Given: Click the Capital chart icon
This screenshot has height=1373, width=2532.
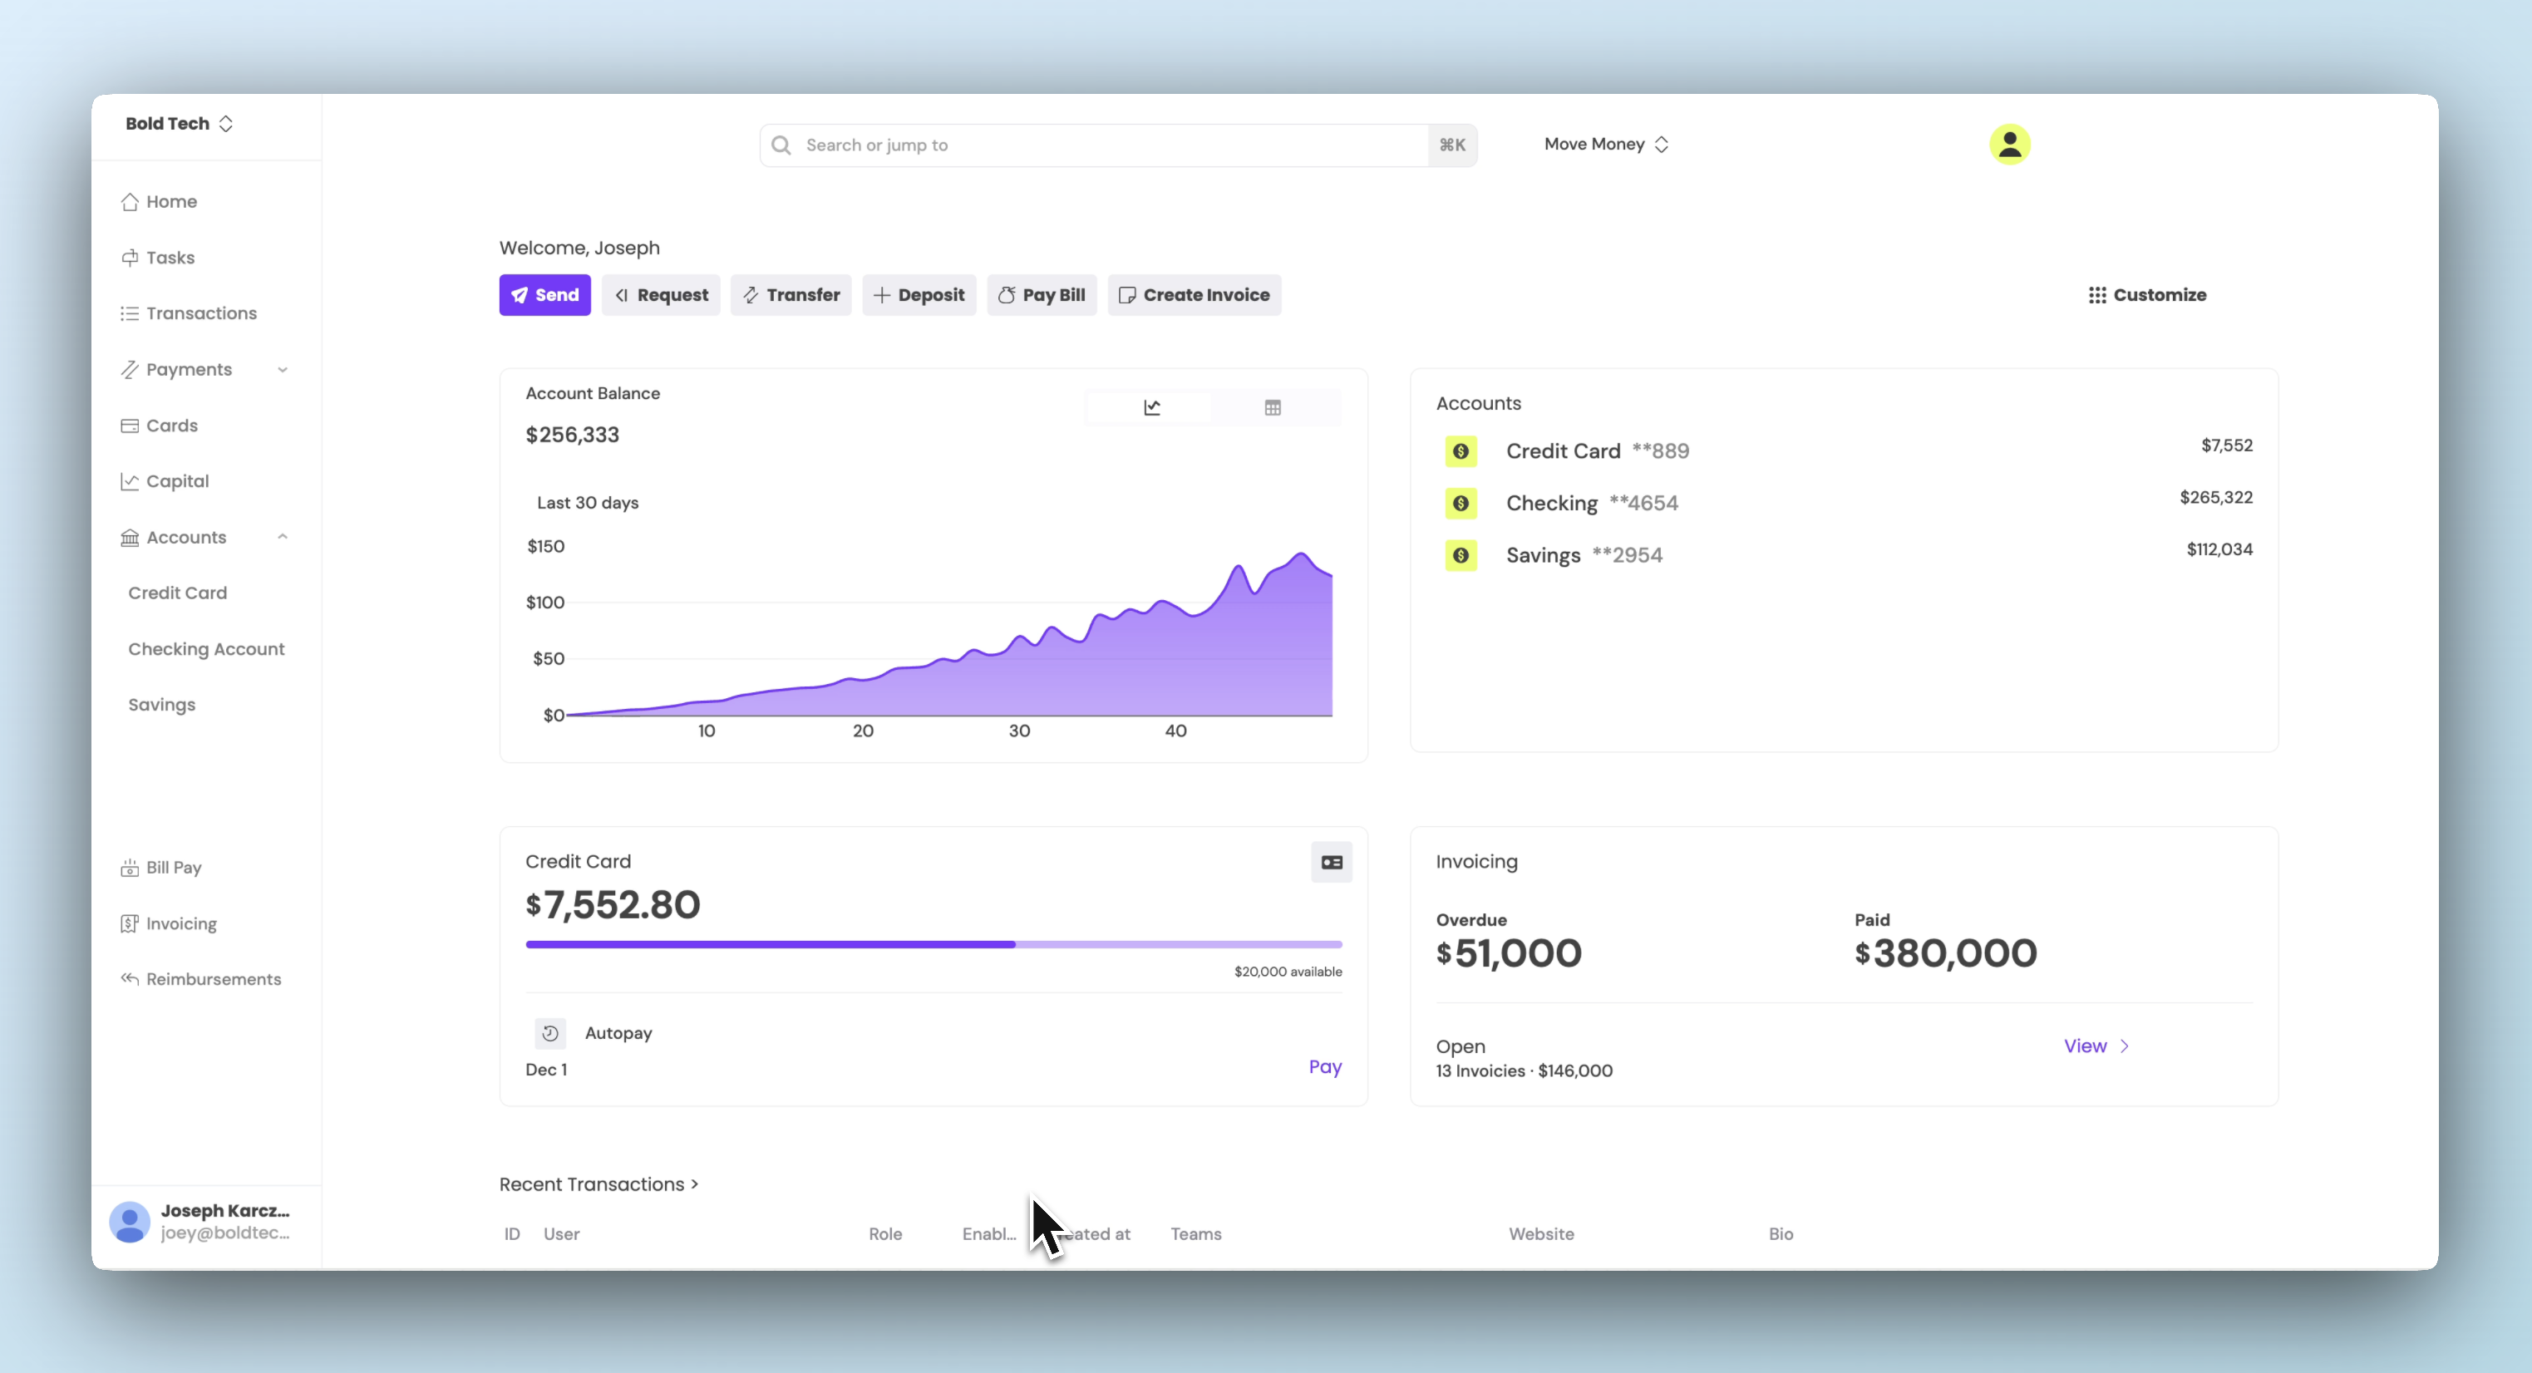Looking at the screenshot, I should [x=130, y=481].
